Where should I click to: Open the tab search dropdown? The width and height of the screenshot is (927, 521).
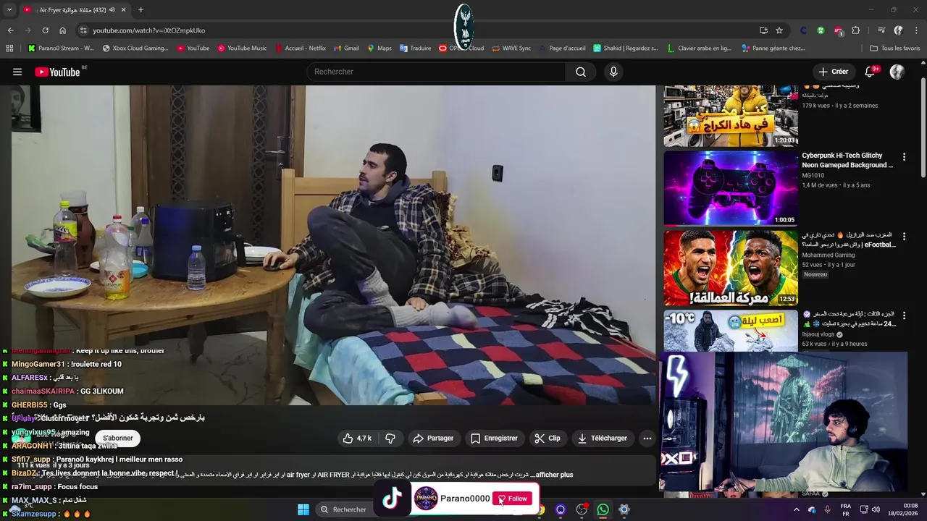click(9, 9)
